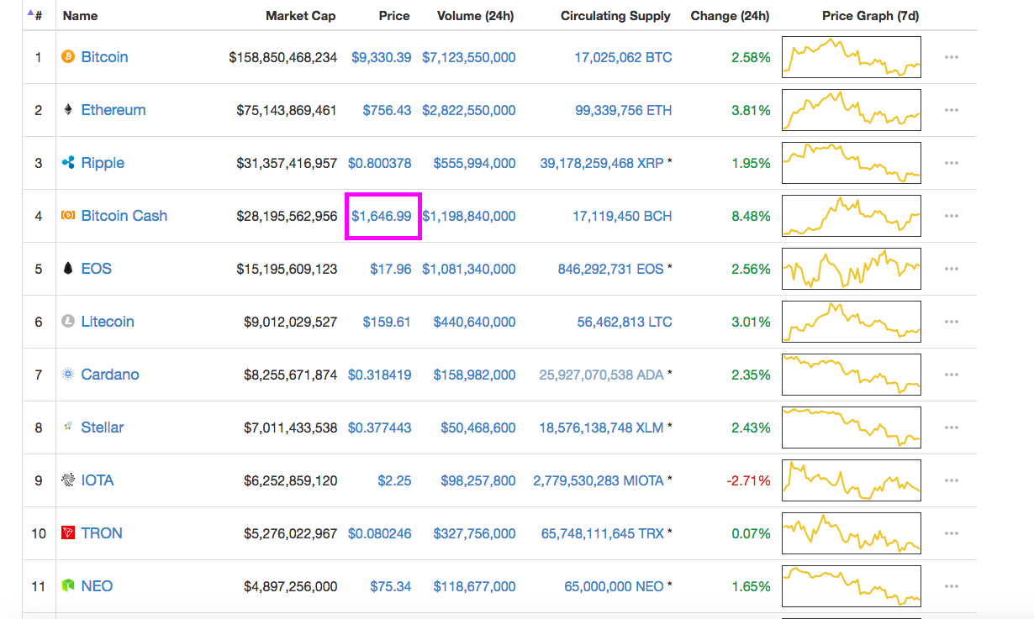Click the TRON red logo icon
1034x619 pixels.
tap(68, 533)
